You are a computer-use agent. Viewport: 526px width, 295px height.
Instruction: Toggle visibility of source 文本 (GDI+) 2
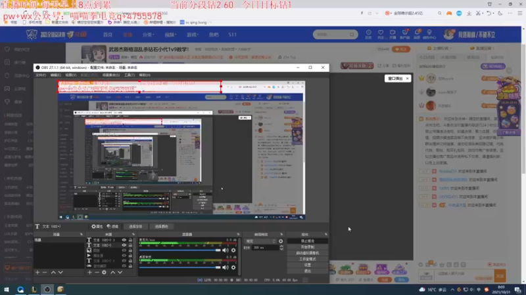click(124, 260)
